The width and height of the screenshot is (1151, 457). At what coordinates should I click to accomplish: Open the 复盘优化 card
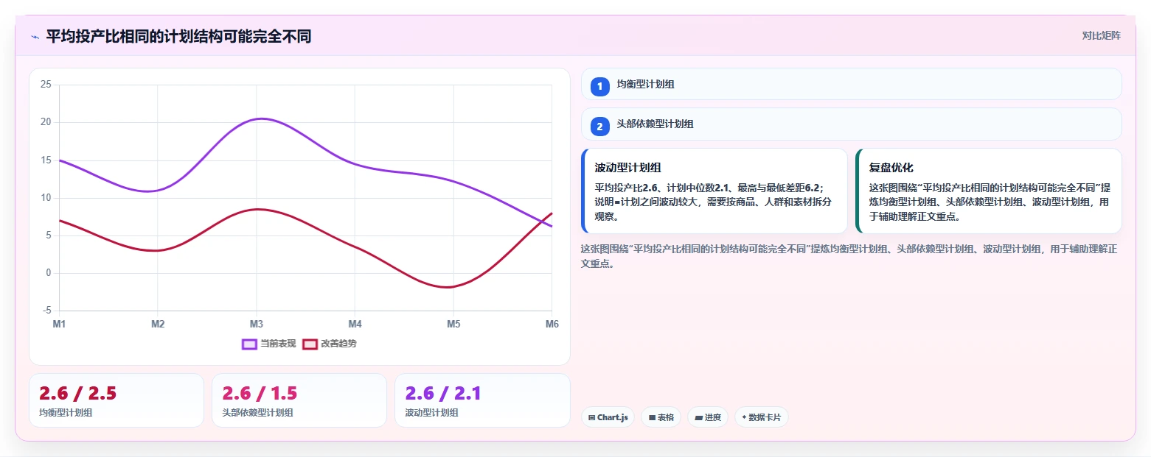click(988, 191)
